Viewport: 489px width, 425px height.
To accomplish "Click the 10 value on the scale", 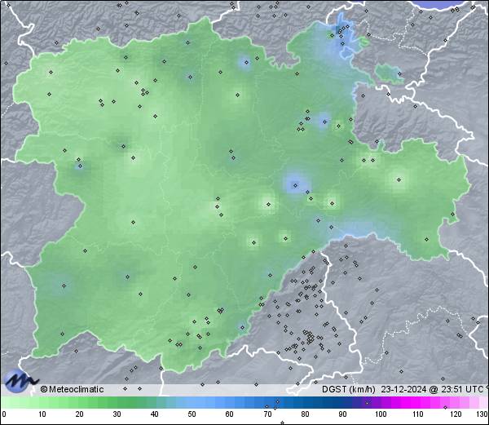I will click(x=42, y=414).
